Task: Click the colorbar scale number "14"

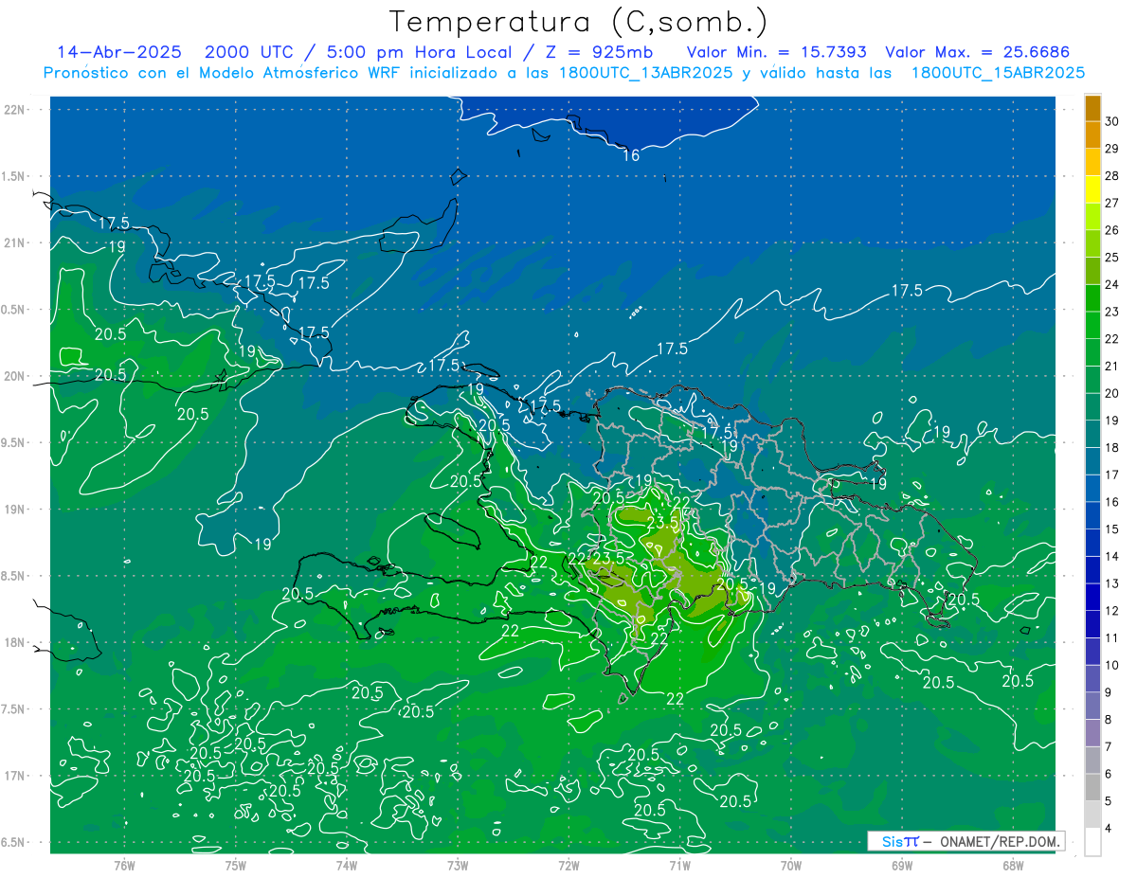Action: tap(1112, 556)
